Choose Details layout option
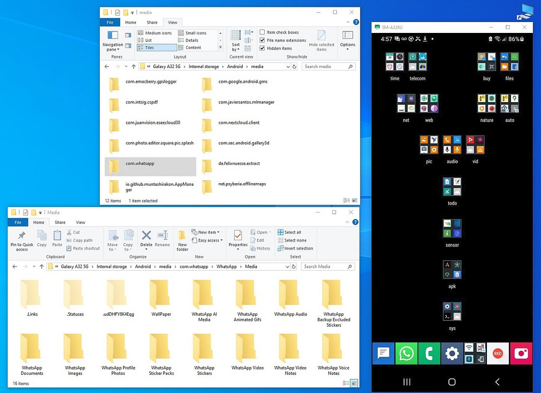The image size is (541, 393). pyautogui.click(x=188, y=40)
